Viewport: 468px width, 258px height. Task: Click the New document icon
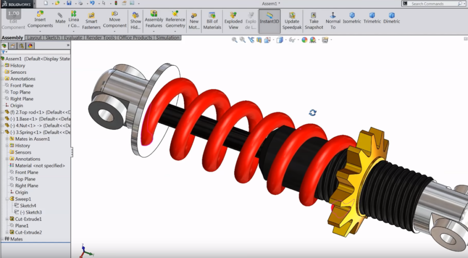tap(46, 3)
